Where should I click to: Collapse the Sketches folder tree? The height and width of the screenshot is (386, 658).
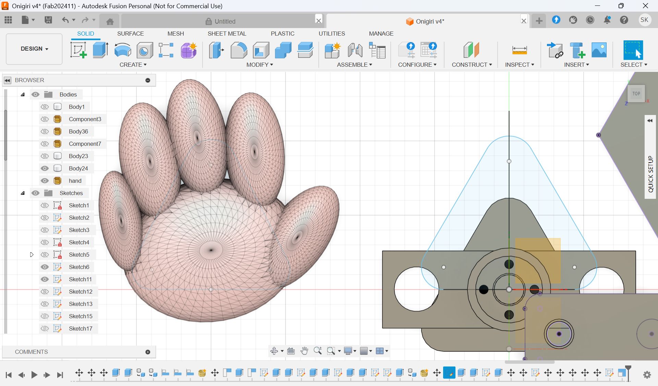click(x=23, y=193)
